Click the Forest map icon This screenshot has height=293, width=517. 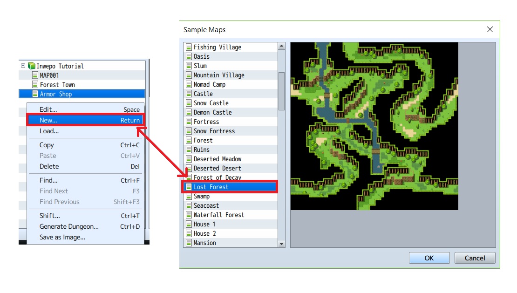(x=189, y=140)
